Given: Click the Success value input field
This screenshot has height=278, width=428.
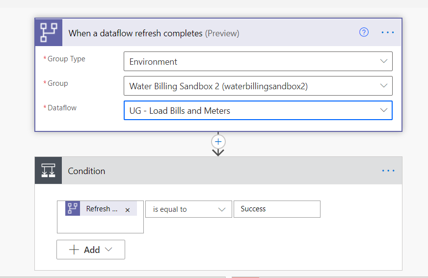Looking at the screenshot, I should click(x=277, y=209).
